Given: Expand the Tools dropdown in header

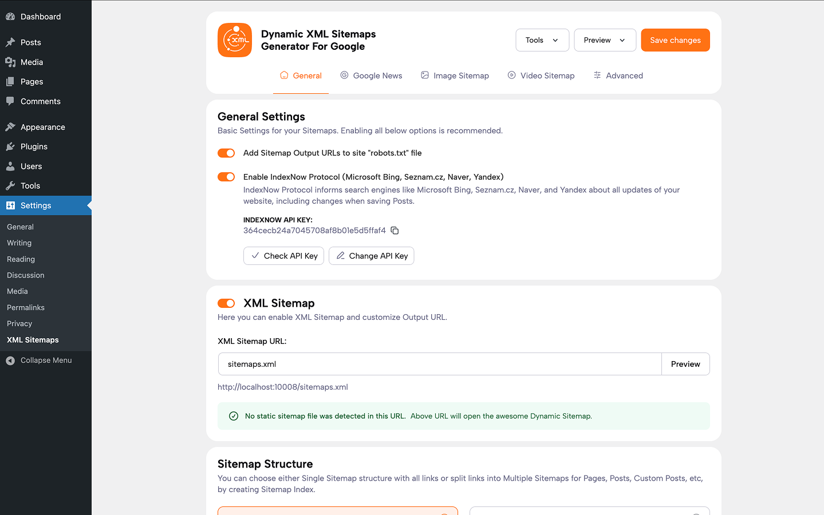Looking at the screenshot, I should tap(542, 40).
